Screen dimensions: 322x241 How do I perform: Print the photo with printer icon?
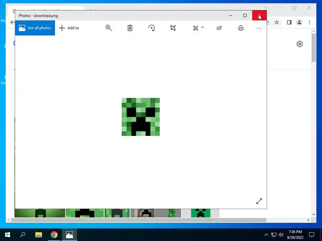click(241, 28)
